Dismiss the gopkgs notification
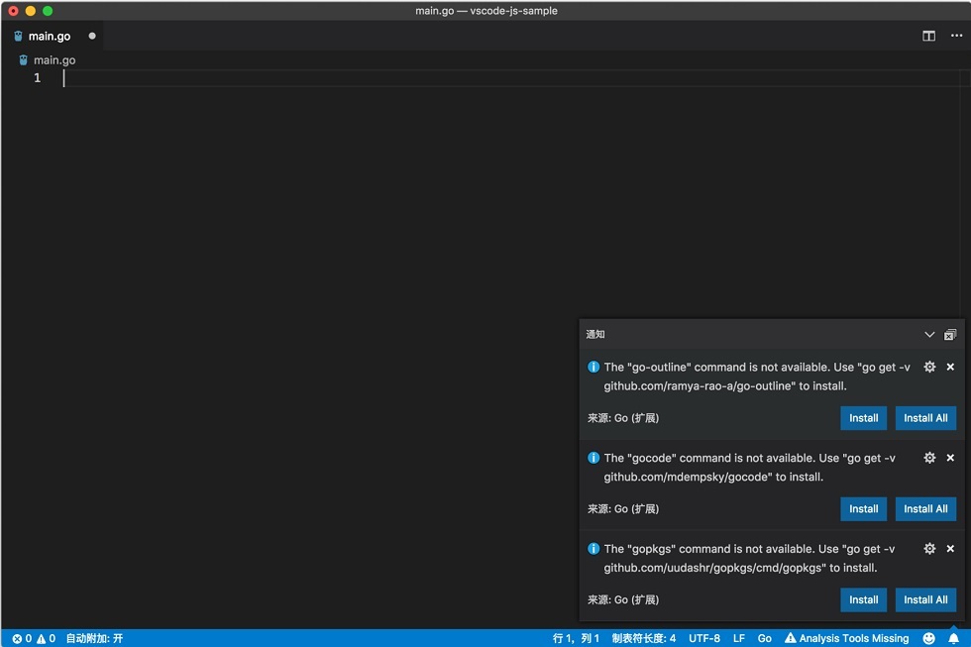This screenshot has height=647, width=971. tap(950, 549)
